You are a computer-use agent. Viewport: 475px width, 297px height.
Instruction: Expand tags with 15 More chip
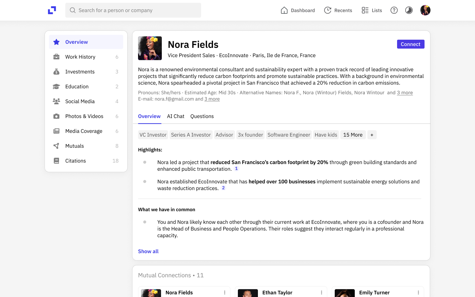353,135
